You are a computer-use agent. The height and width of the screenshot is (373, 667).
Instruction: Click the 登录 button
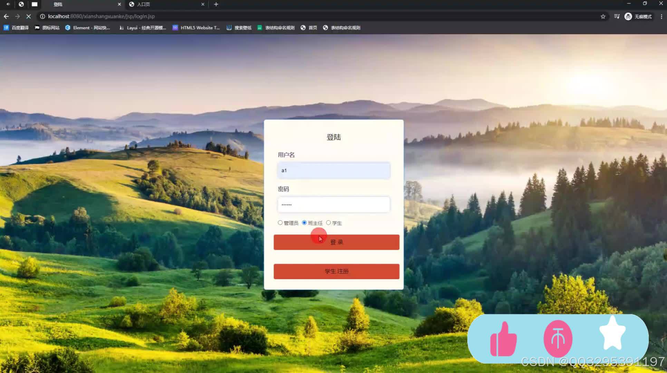(336, 242)
